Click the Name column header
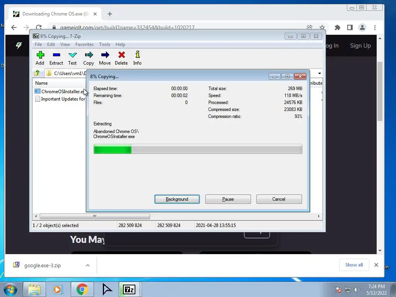Image resolution: width=396 pixels, height=297 pixels. point(41,83)
